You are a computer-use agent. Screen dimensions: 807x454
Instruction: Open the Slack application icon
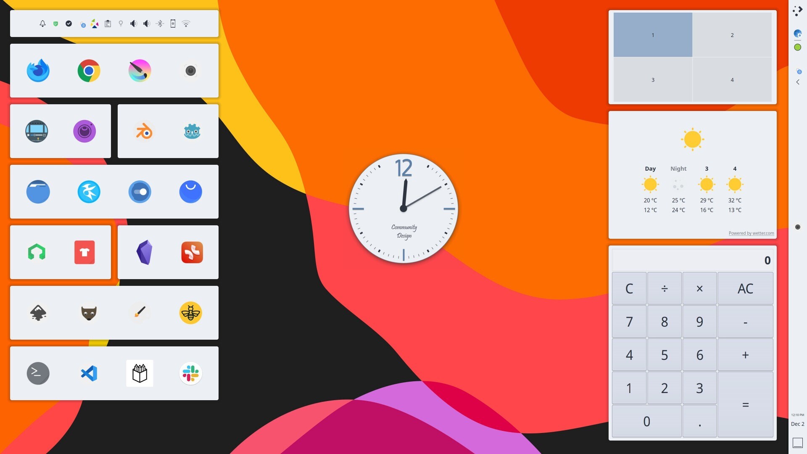[190, 373]
